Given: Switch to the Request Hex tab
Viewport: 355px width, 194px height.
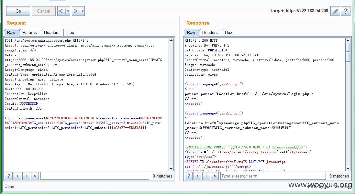Looking at the screenshot, I should tap(71, 32).
